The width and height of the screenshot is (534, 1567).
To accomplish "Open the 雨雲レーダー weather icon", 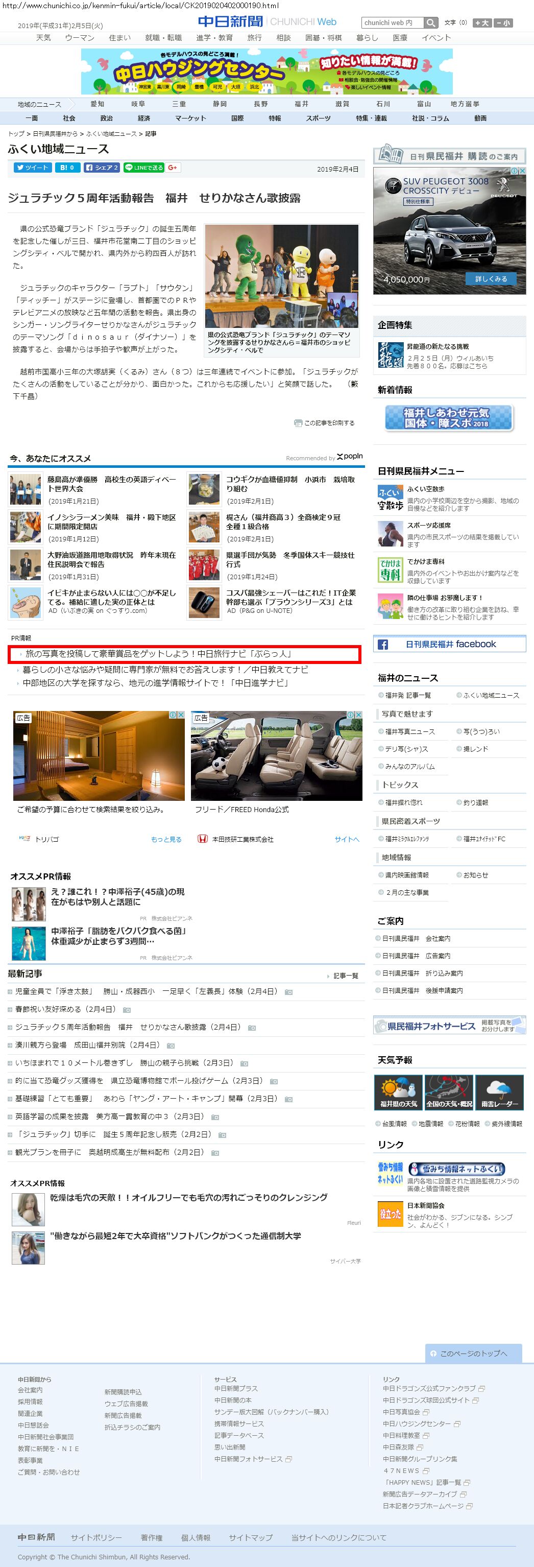I will 499,1092.
